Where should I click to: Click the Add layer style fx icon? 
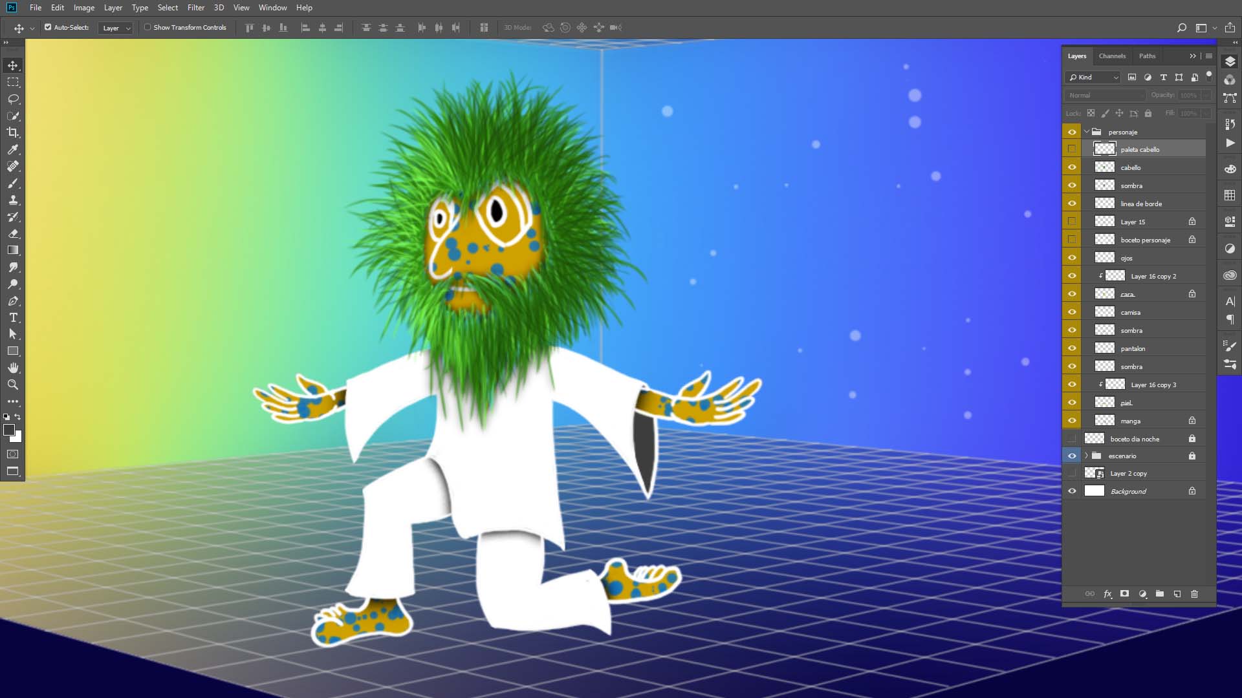[1107, 594]
